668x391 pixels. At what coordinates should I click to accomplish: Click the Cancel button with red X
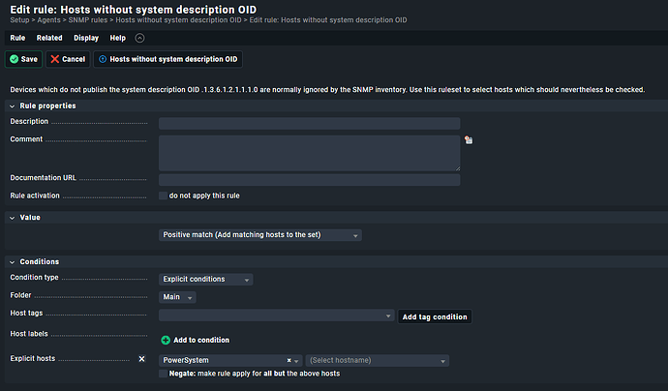click(68, 59)
